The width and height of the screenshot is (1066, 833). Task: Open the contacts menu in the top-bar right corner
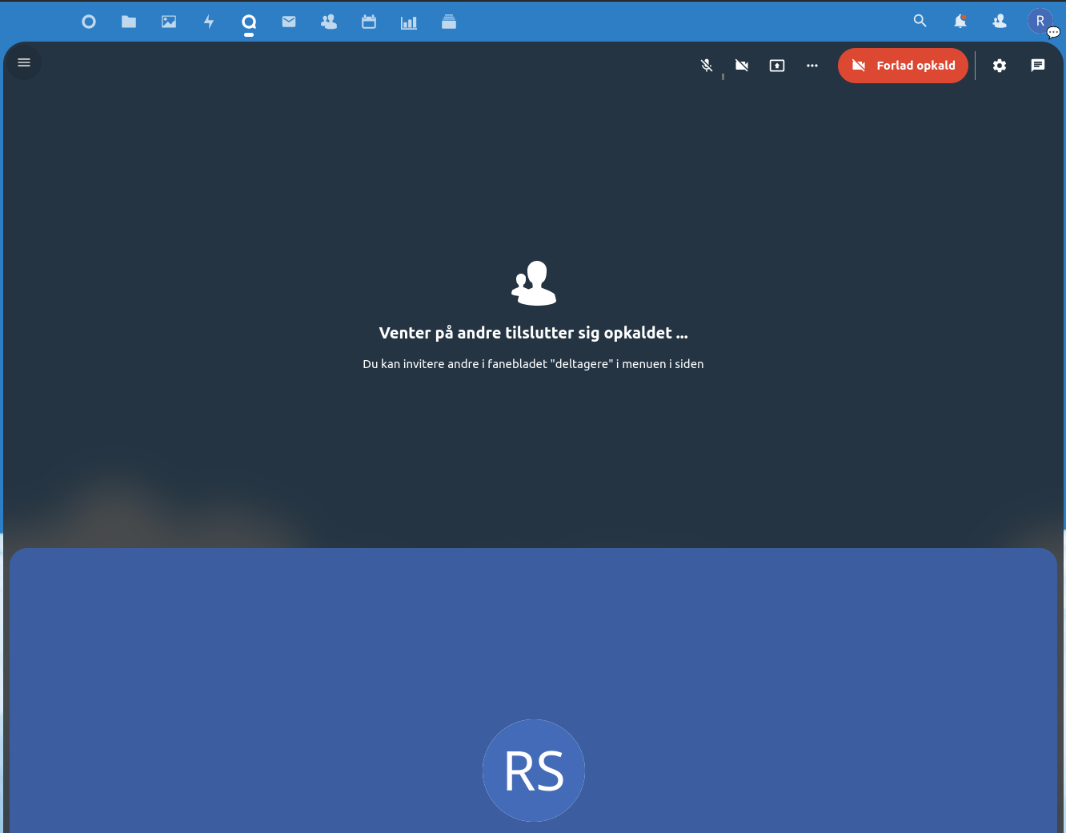[1000, 22]
